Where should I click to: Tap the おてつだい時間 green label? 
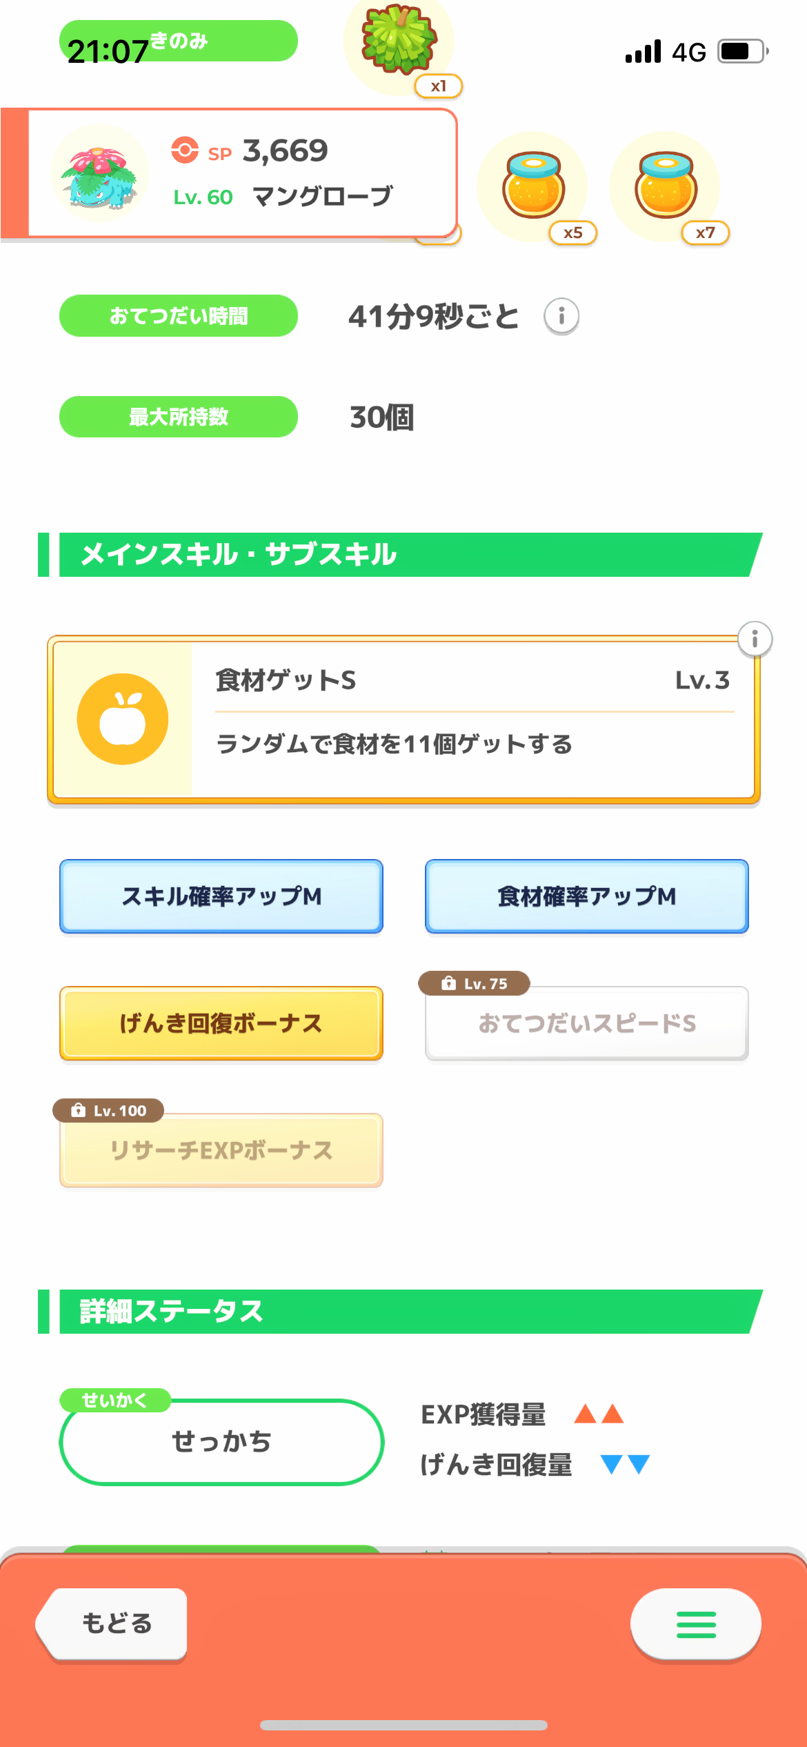(179, 316)
